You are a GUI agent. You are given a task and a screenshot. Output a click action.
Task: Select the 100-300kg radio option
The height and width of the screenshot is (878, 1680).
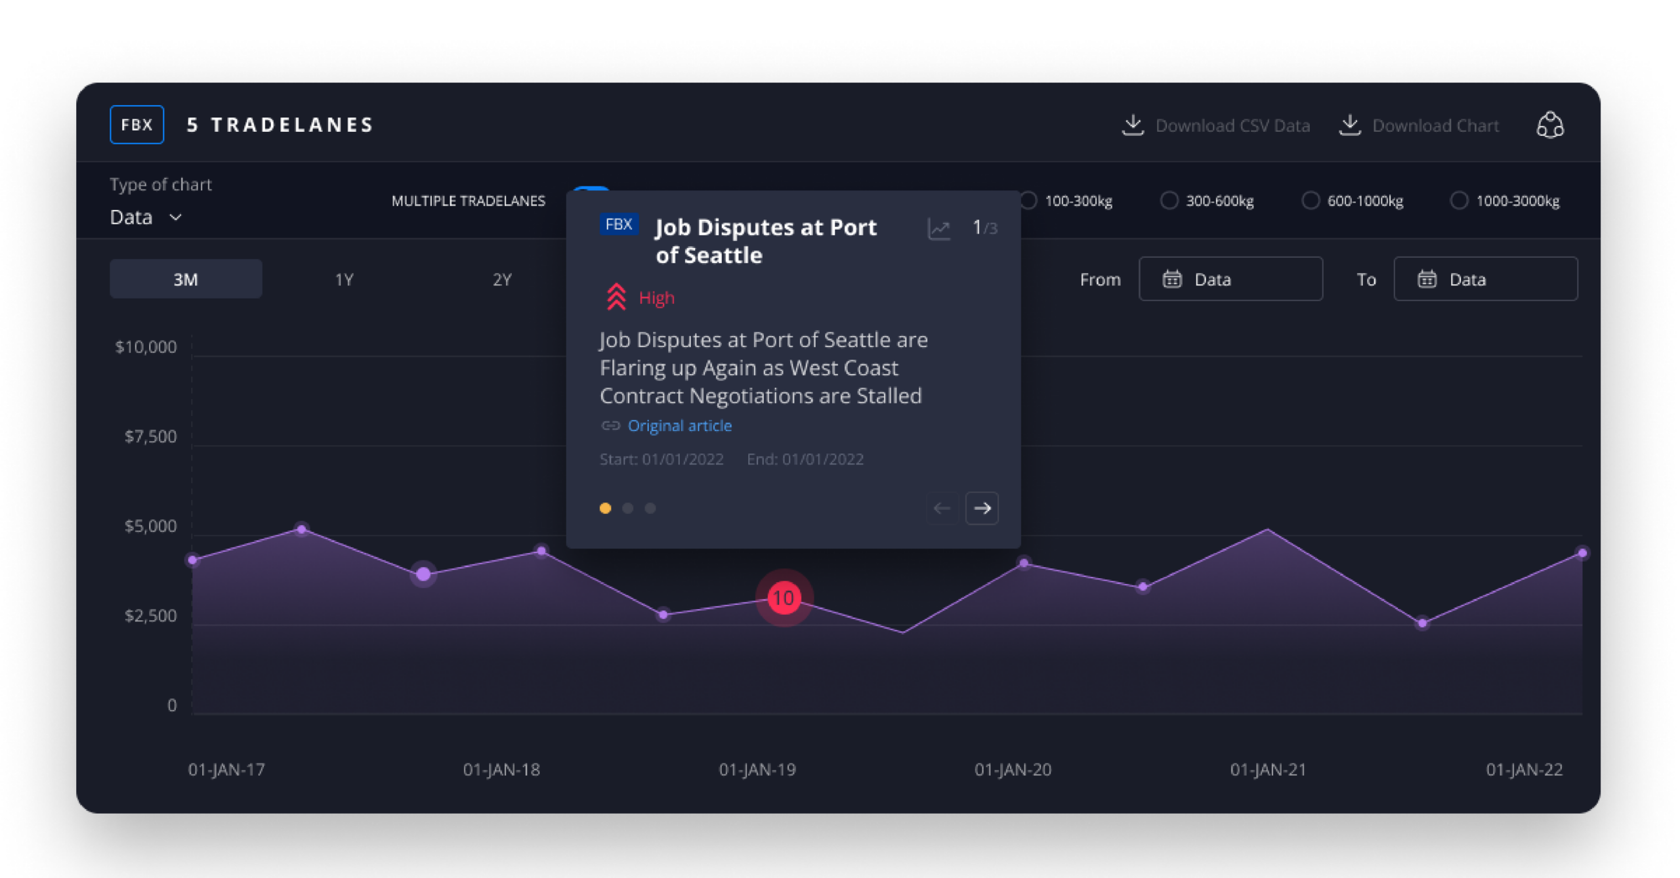point(1028,201)
